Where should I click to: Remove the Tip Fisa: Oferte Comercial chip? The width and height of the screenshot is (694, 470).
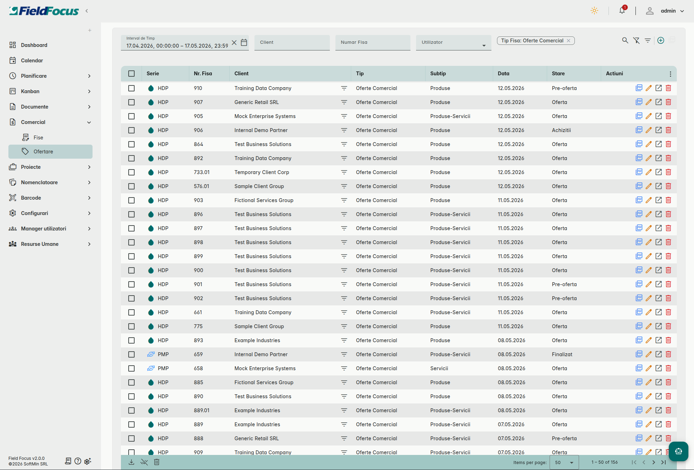(569, 41)
